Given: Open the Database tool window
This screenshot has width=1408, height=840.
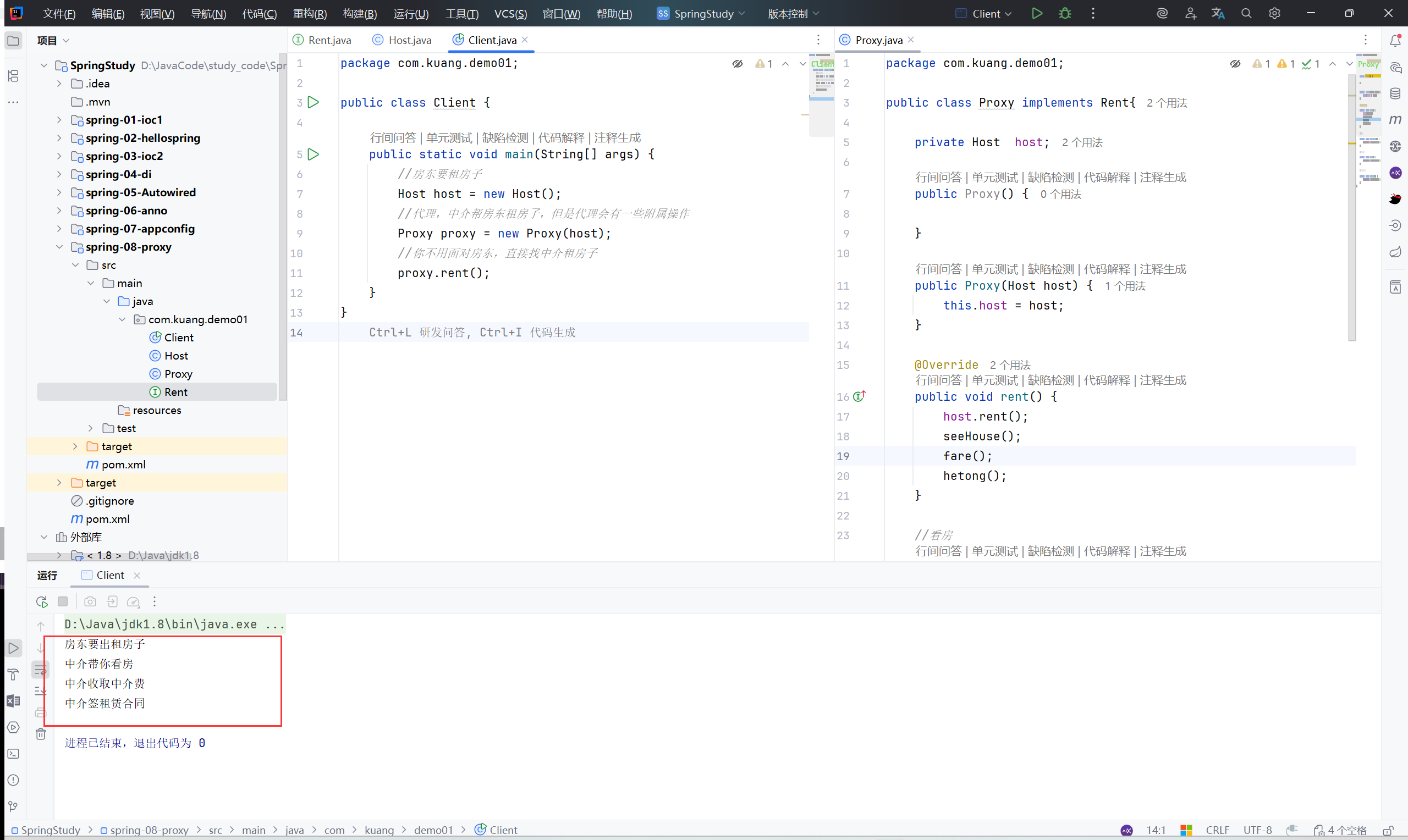Looking at the screenshot, I should (x=1395, y=93).
